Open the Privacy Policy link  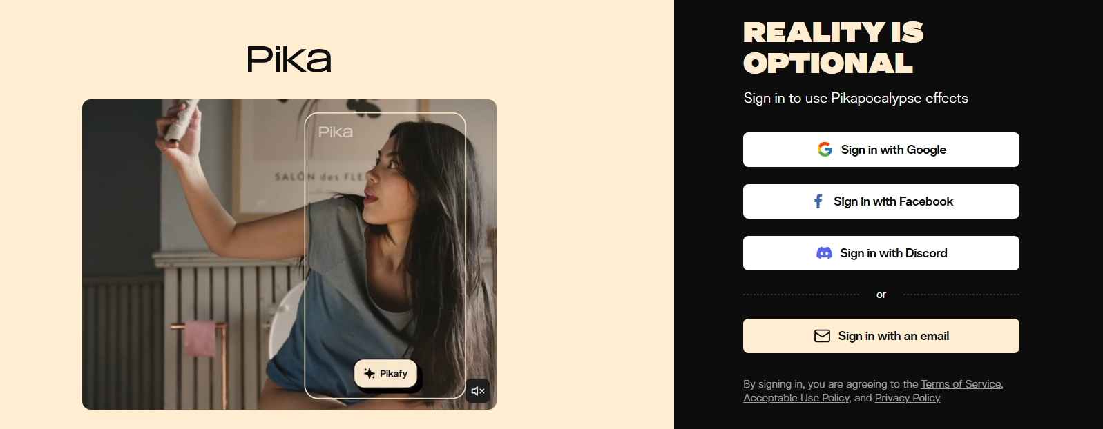click(x=908, y=398)
